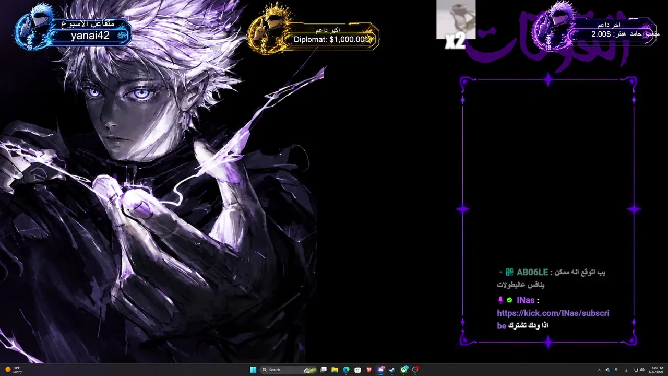Image resolution: width=668 pixels, height=376 pixels.
Task: Open the last taskbar app with red badge
Action: pyautogui.click(x=415, y=370)
